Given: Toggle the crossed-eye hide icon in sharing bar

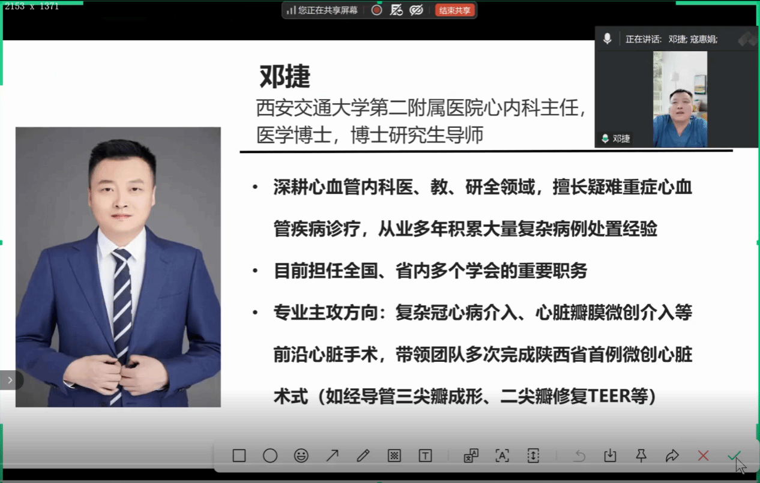Looking at the screenshot, I should (416, 10).
